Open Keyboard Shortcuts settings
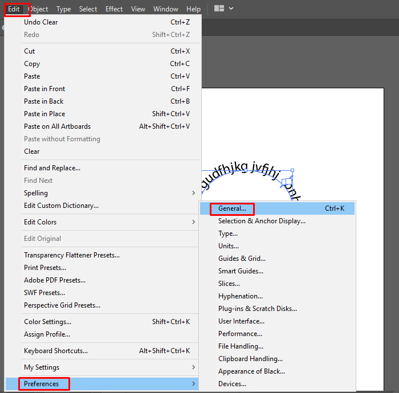Screen dimensions: 399x393 (x=56, y=351)
